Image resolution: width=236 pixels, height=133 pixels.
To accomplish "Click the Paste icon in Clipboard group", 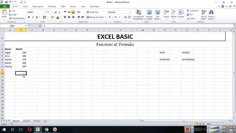I will 4,12.
